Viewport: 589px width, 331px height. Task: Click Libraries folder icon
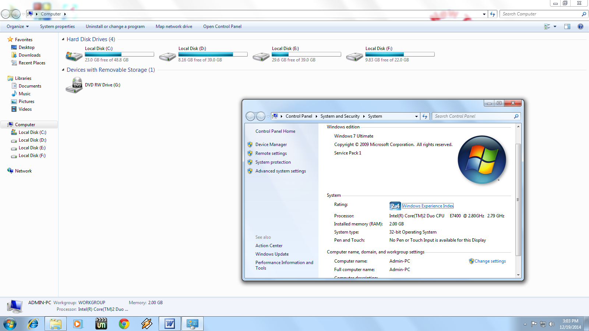click(x=10, y=78)
